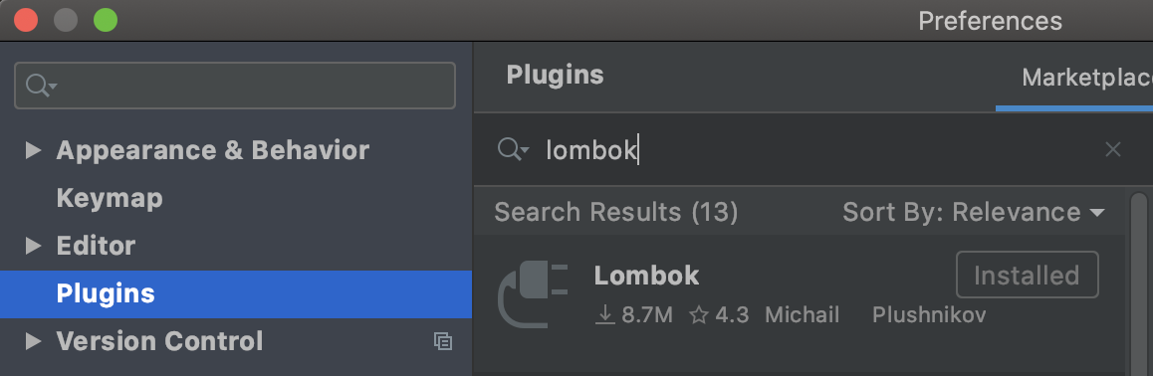Click the Installed button for Lombok
Image resolution: width=1153 pixels, height=376 pixels.
coord(1028,275)
